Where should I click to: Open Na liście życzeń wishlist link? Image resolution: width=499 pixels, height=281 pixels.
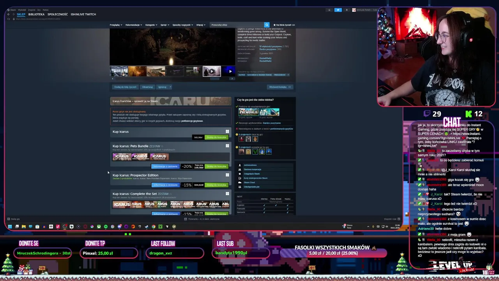point(284,25)
